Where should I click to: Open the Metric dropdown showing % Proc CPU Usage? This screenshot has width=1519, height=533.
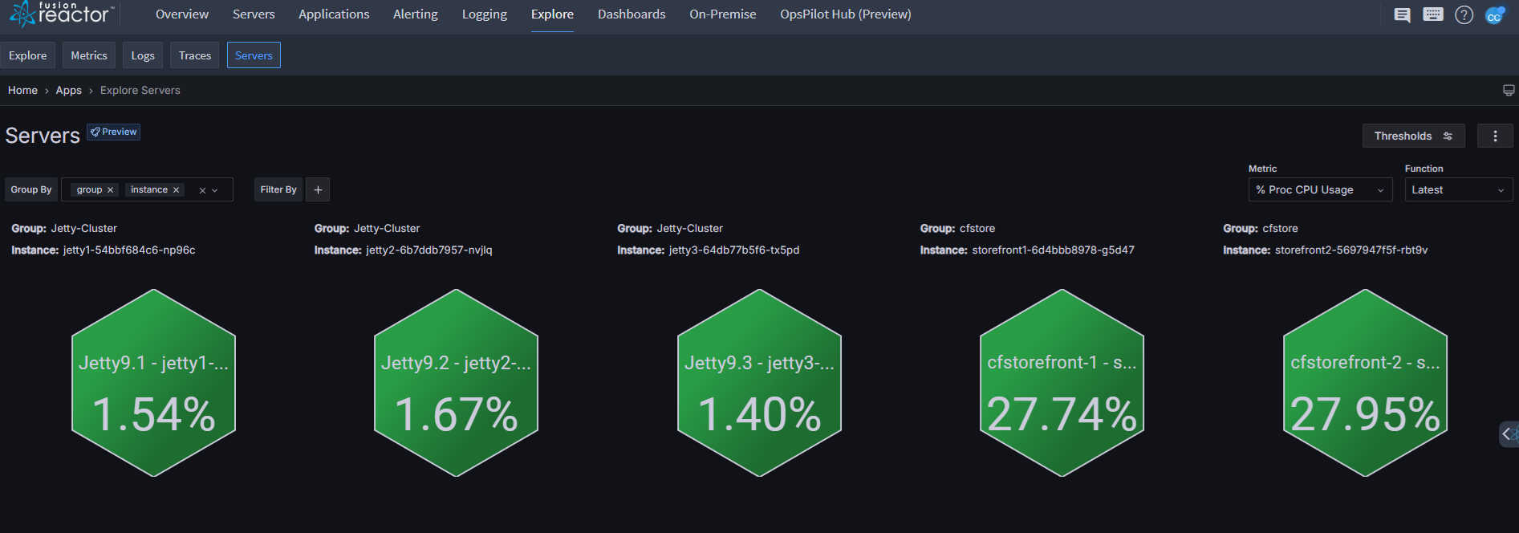pyautogui.click(x=1320, y=189)
